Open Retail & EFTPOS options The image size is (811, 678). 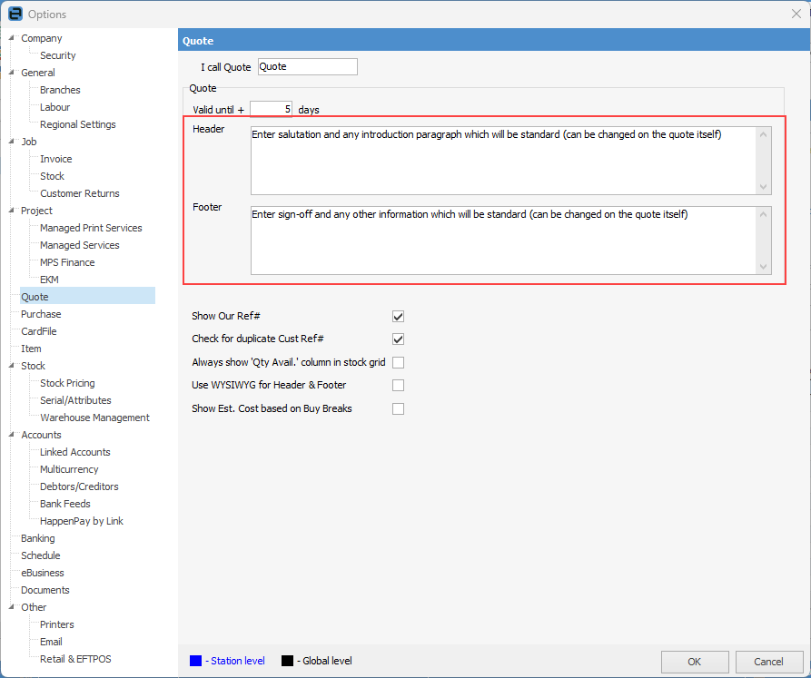(x=75, y=659)
